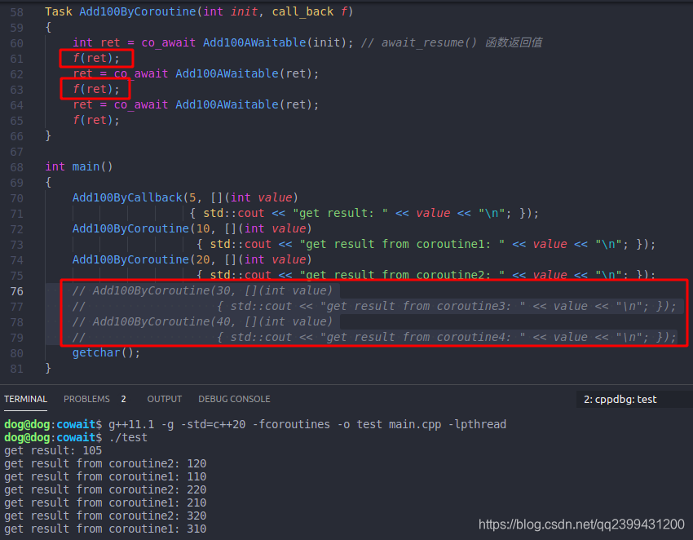Screen dimensions: 693x540
Task: Click commented 'Add100ByCoroutine(30,' line
Action: (x=202, y=290)
